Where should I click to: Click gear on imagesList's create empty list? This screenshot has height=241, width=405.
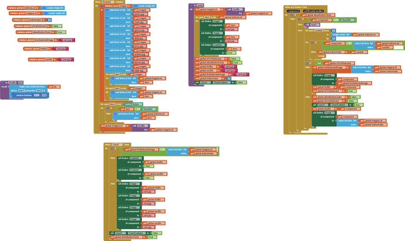pos(46,13)
